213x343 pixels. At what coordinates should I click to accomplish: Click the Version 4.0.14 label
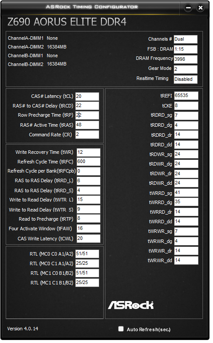(23, 329)
